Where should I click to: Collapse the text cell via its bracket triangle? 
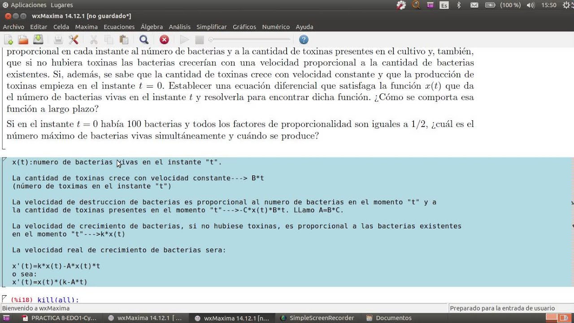pos(4,160)
